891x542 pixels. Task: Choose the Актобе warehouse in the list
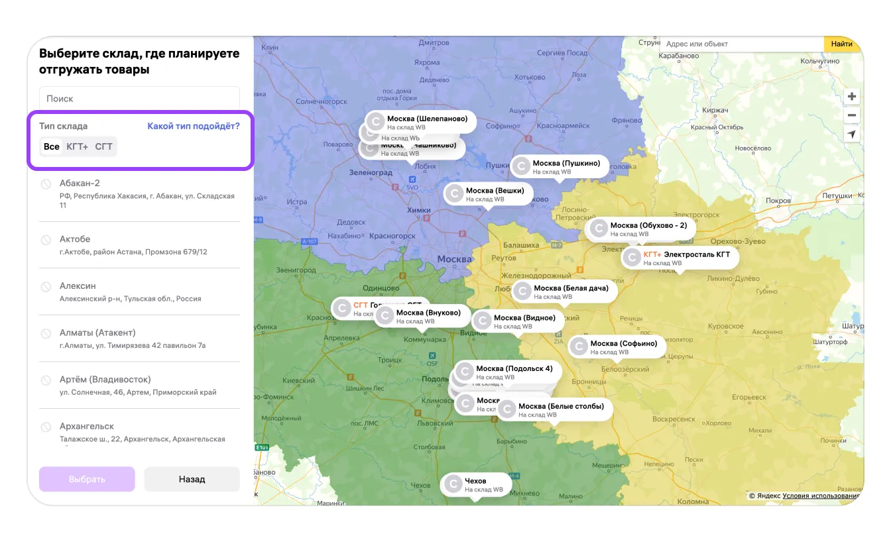46,240
